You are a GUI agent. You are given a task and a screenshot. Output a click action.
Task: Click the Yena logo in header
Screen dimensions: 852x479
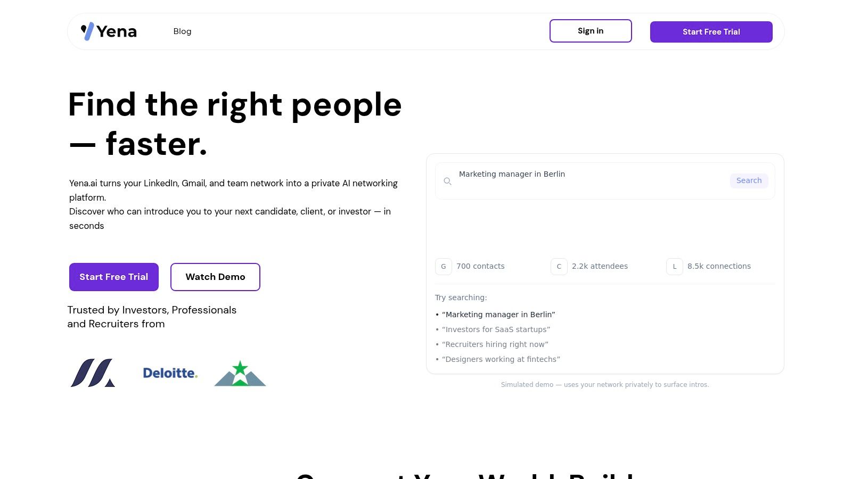tap(109, 31)
